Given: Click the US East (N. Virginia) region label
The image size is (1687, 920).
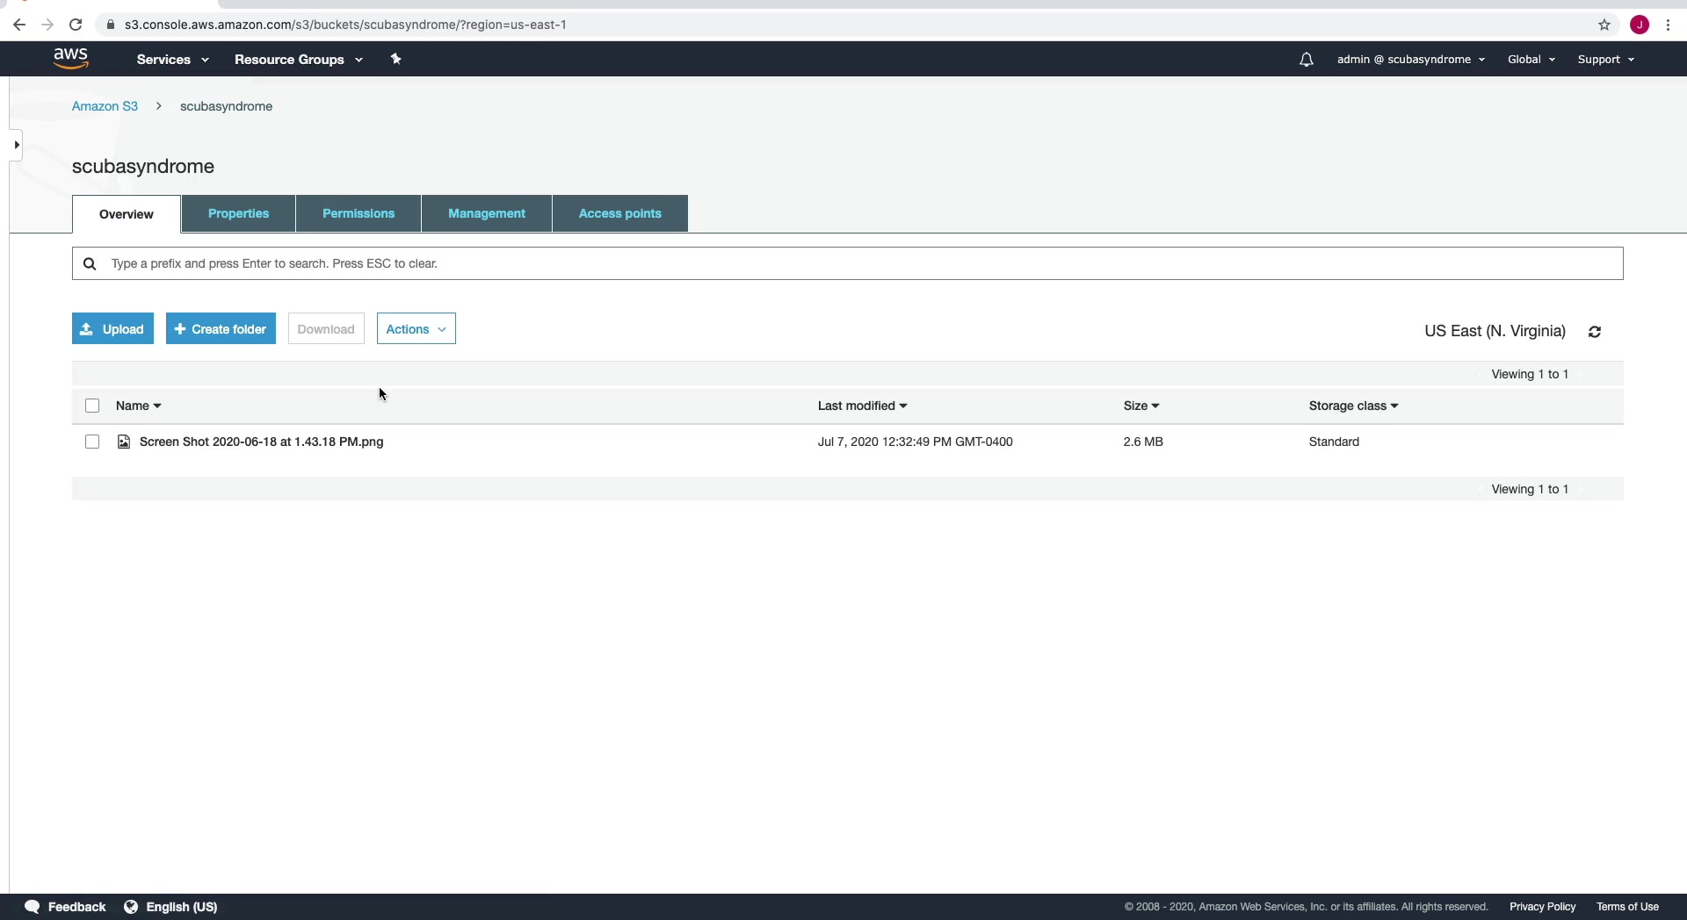Looking at the screenshot, I should [x=1495, y=331].
